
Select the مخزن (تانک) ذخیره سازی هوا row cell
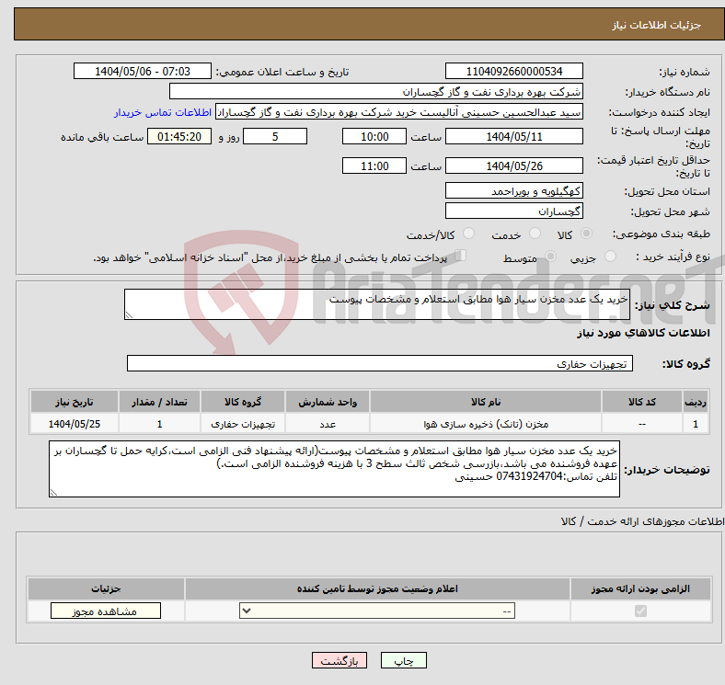coord(485,424)
